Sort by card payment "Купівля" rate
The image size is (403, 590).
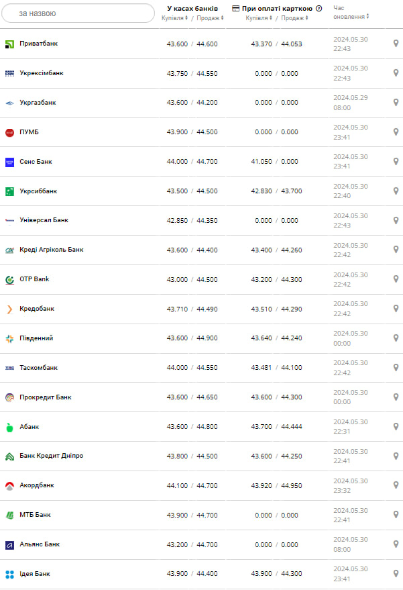point(260,18)
